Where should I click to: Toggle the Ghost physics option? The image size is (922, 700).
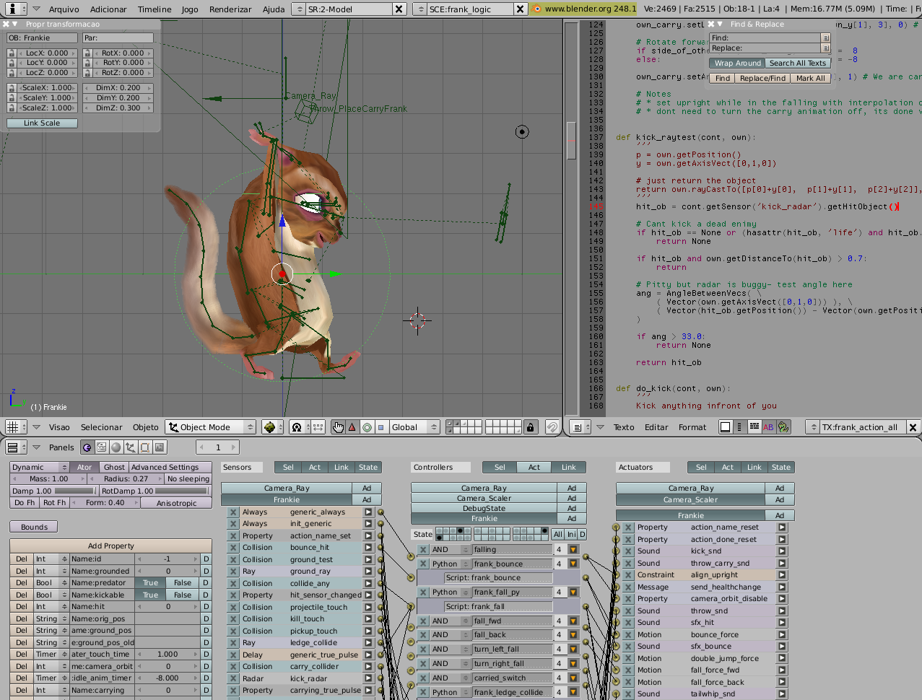point(113,467)
